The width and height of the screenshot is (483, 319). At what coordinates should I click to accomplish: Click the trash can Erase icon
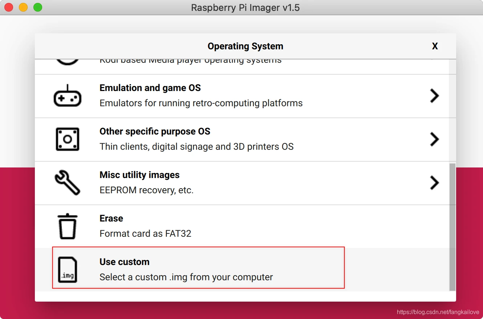point(68,226)
